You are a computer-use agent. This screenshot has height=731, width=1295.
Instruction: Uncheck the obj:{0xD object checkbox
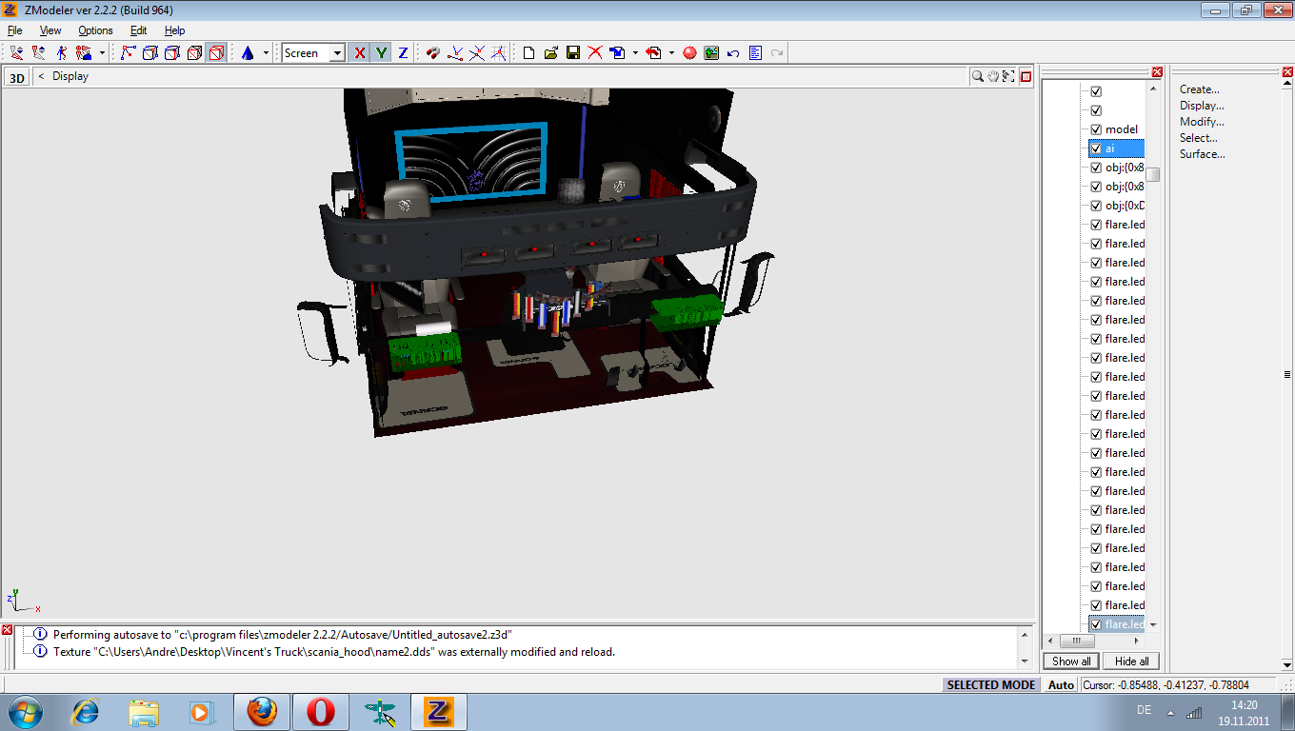(x=1096, y=206)
